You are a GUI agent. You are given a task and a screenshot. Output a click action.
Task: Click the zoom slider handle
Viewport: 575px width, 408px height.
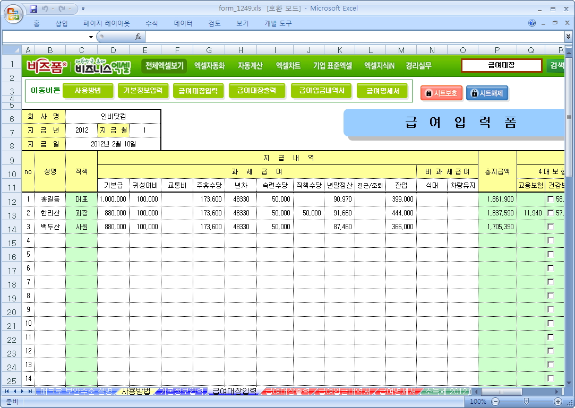526,402
